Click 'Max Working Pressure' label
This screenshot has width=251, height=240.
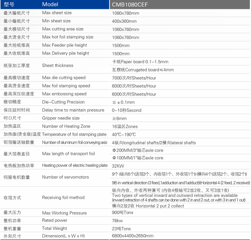pyautogui.click(x=64, y=213)
